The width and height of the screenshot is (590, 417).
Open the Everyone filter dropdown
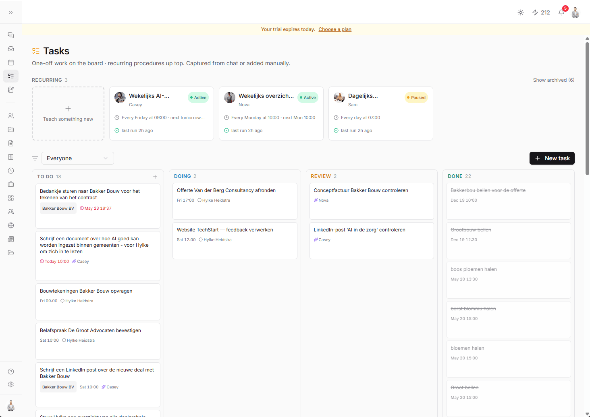tap(78, 158)
